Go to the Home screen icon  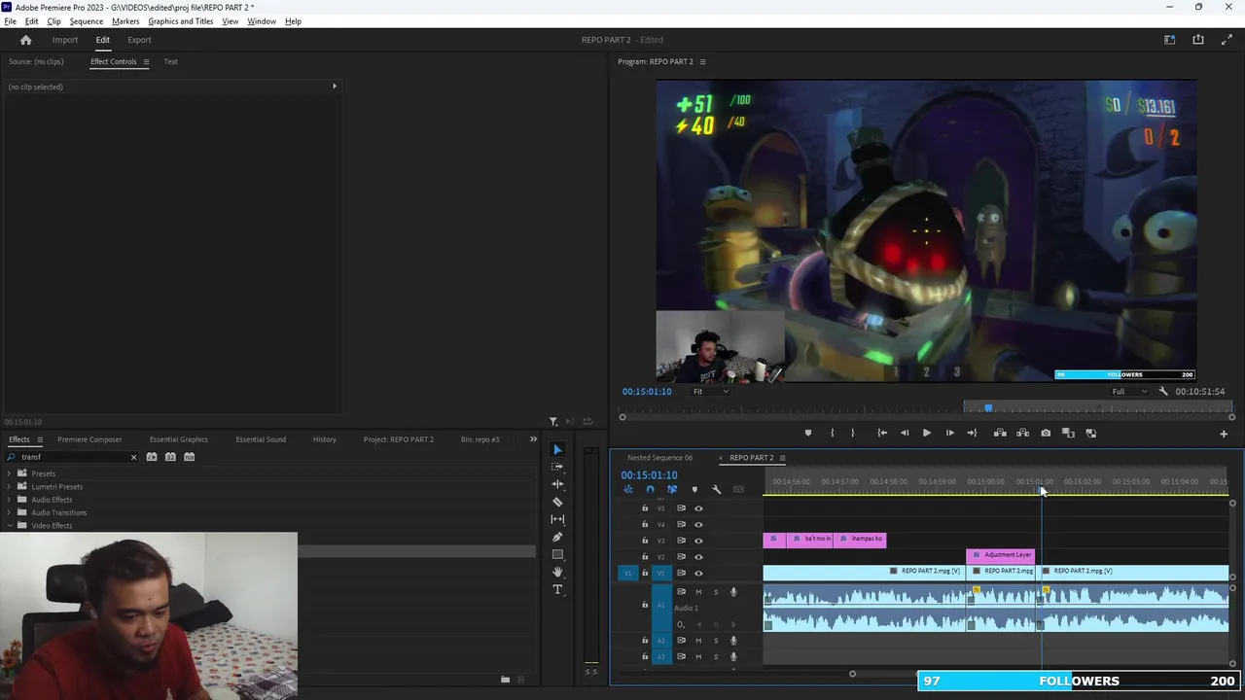pos(26,40)
